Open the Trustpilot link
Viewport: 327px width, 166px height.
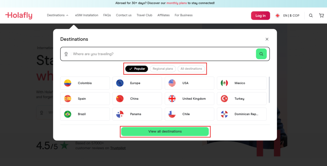(118, 148)
